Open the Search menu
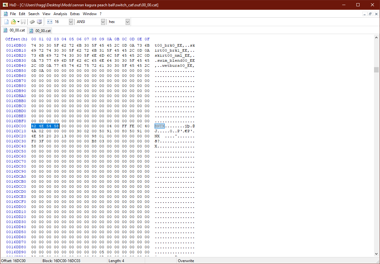The width and height of the screenshot is (380, 264). tap(34, 14)
